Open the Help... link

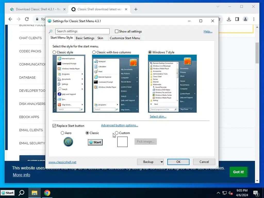pyautogui.click(x=208, y=31)
